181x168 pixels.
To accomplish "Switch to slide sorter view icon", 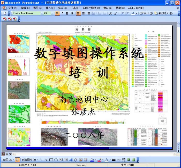I will click(x=7, y=154).
